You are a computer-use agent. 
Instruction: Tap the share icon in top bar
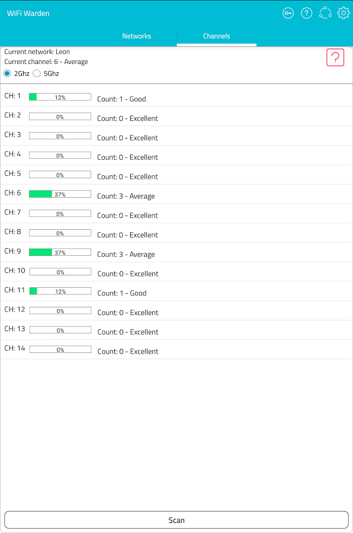click(325, 13)
